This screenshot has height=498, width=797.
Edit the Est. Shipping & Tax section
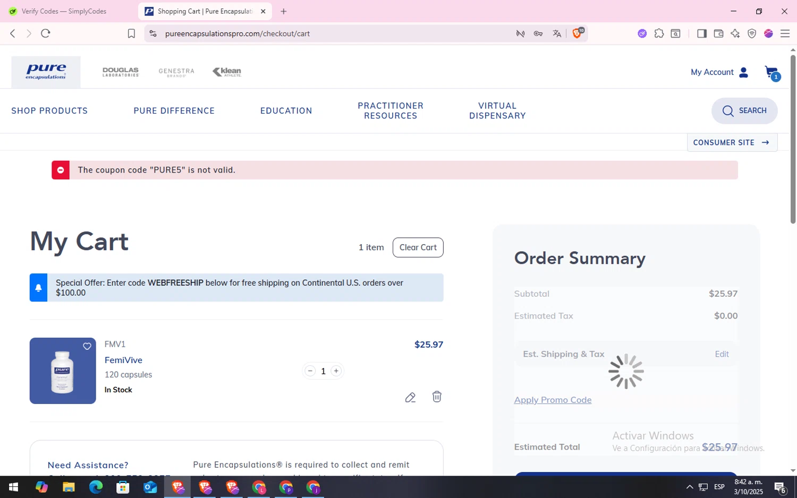[x=722, y=354]
